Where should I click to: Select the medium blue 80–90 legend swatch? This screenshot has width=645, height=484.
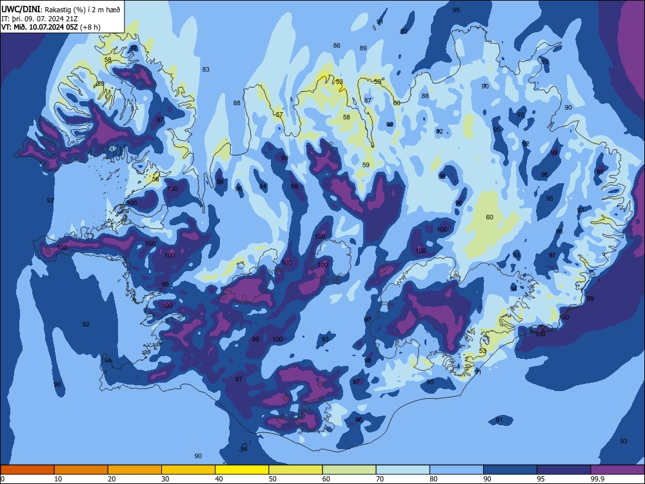coord(457,470)
